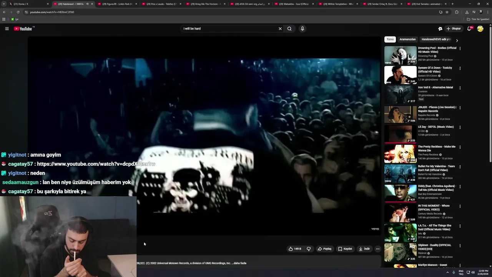
Task: Clear the search box text with X
Action: (280, 28)
